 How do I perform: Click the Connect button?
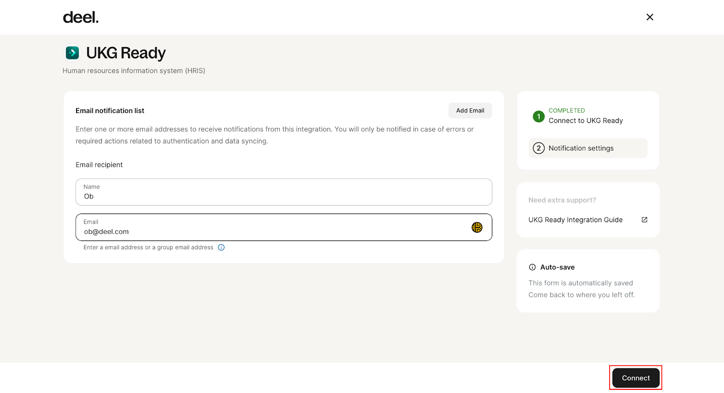click(636, 378)
